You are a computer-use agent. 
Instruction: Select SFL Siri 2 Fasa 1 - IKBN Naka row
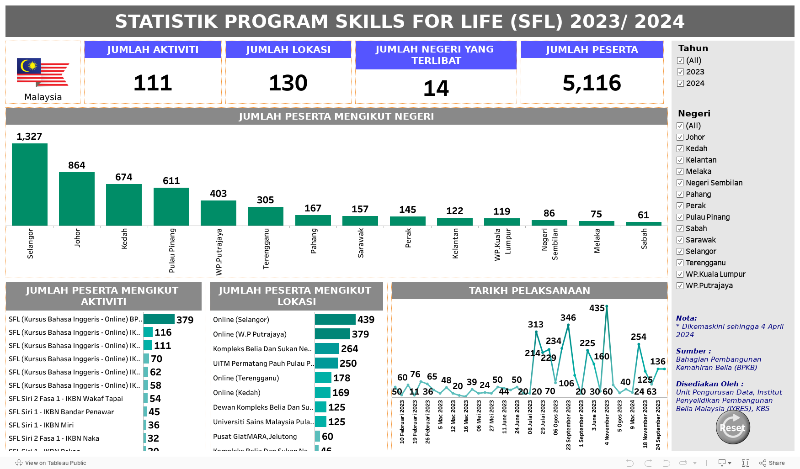[x=54, y=438]
